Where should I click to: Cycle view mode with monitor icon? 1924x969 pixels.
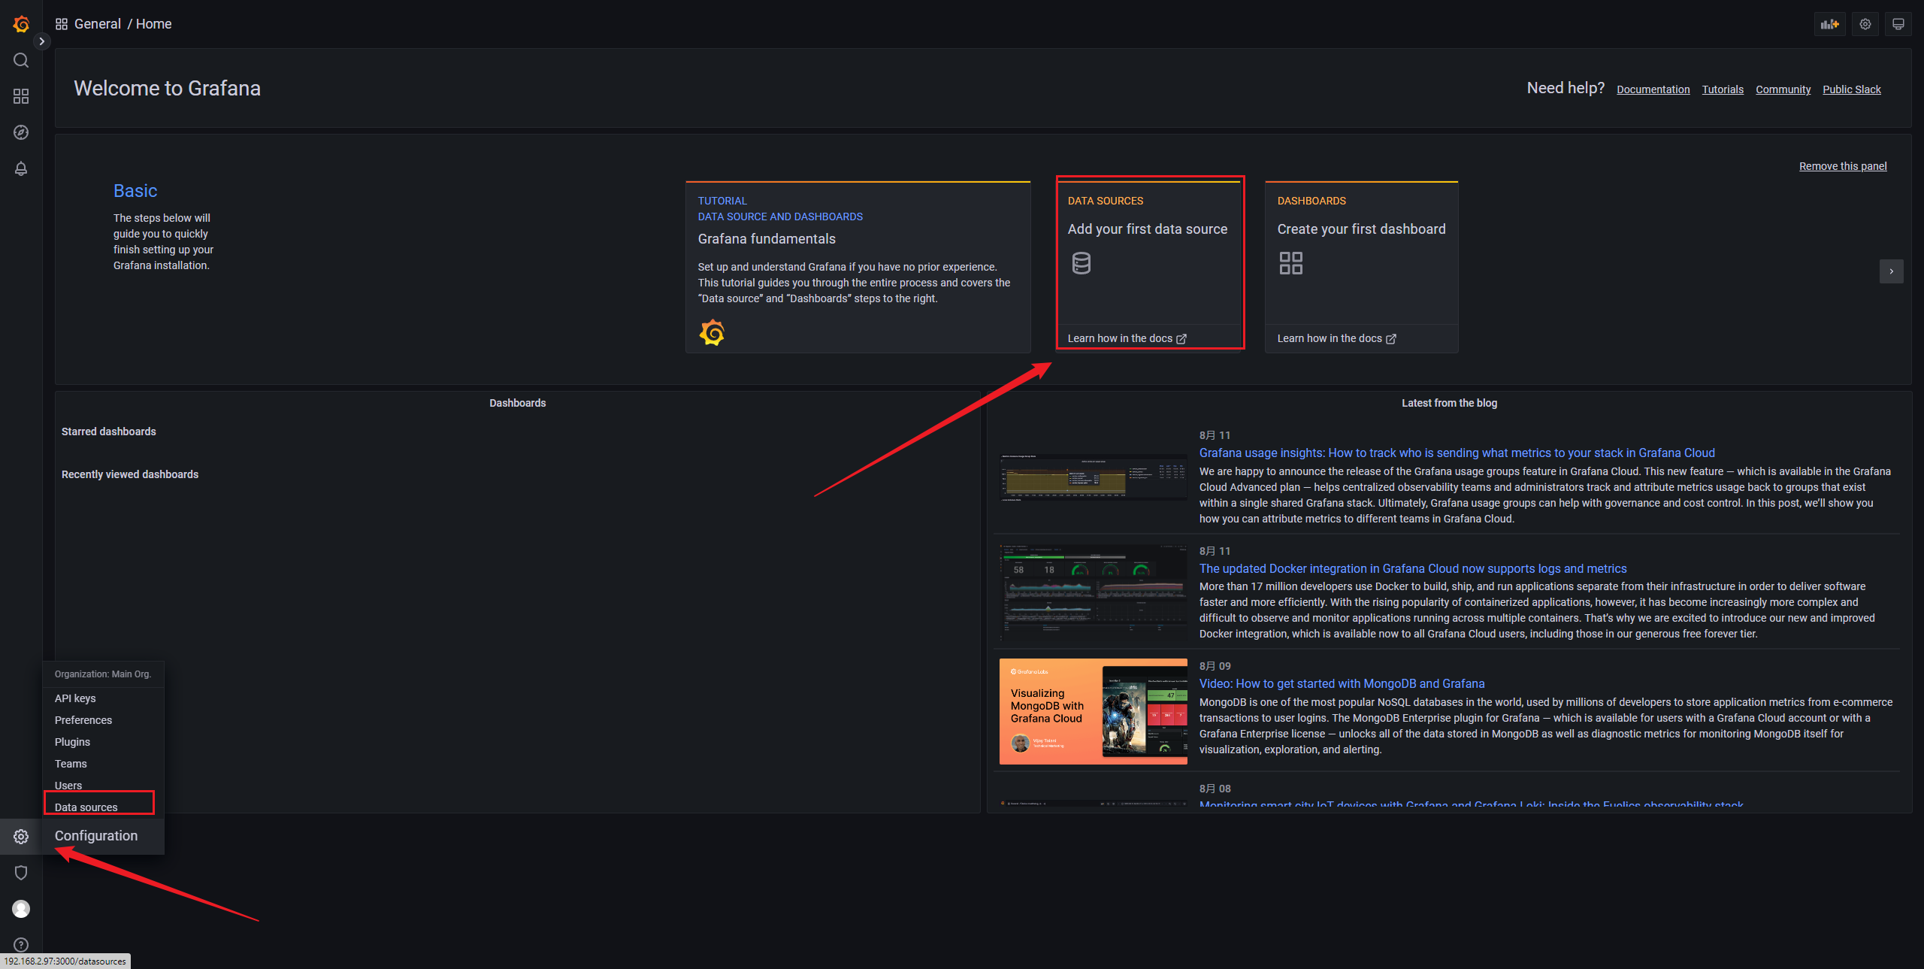click(1898, 24)
